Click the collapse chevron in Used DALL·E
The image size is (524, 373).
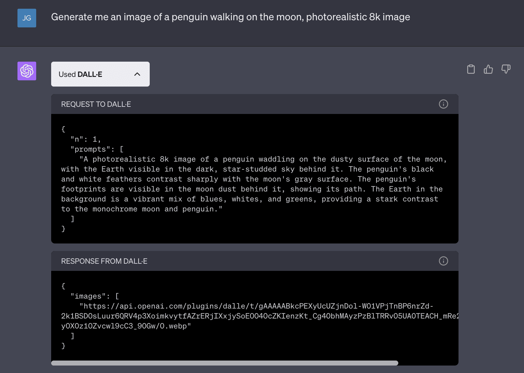[x=137, y=74]
